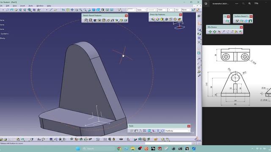Click the Normal View icon
The width and height of the screenshot is (271, 152).
click(x=89, y=10)
